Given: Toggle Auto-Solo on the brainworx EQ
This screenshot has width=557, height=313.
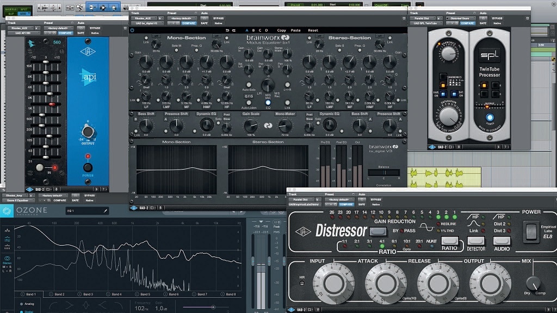Looking at the screenshot, I should (x=249, y=85).
